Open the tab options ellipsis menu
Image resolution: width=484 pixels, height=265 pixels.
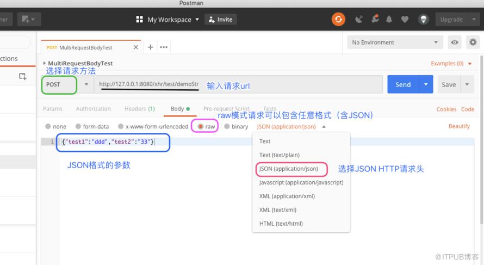(x=164, y=47)
